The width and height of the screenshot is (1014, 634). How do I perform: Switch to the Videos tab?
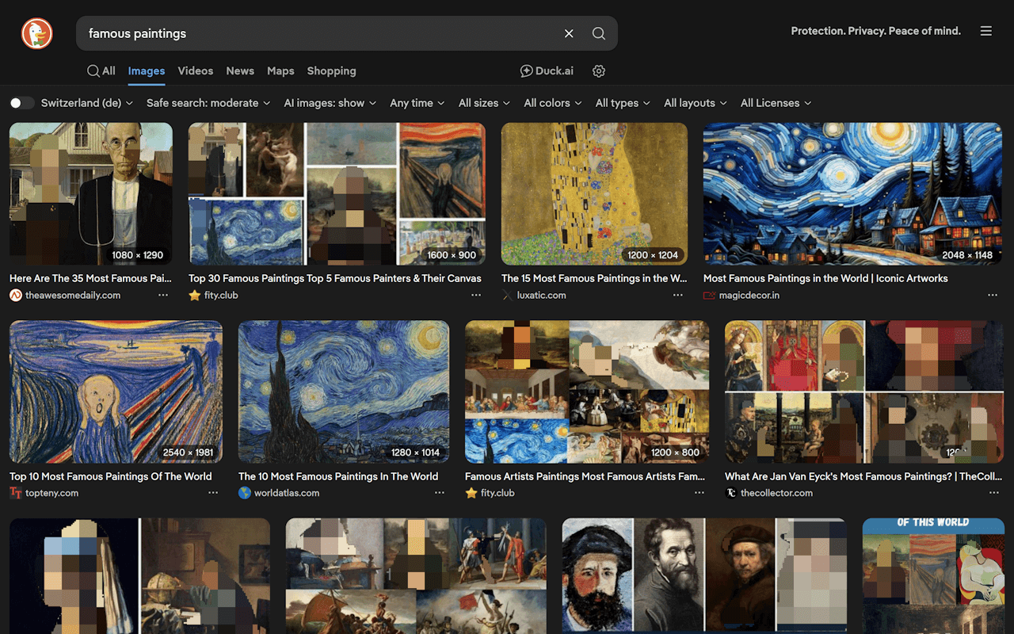point(195,71)
